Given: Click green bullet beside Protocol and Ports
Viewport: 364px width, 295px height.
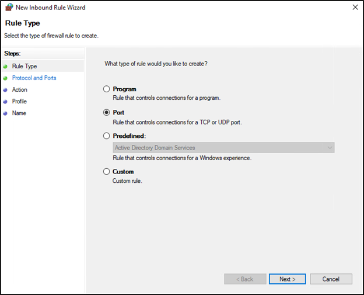Looking at the screenshot, I should [6, 78].
